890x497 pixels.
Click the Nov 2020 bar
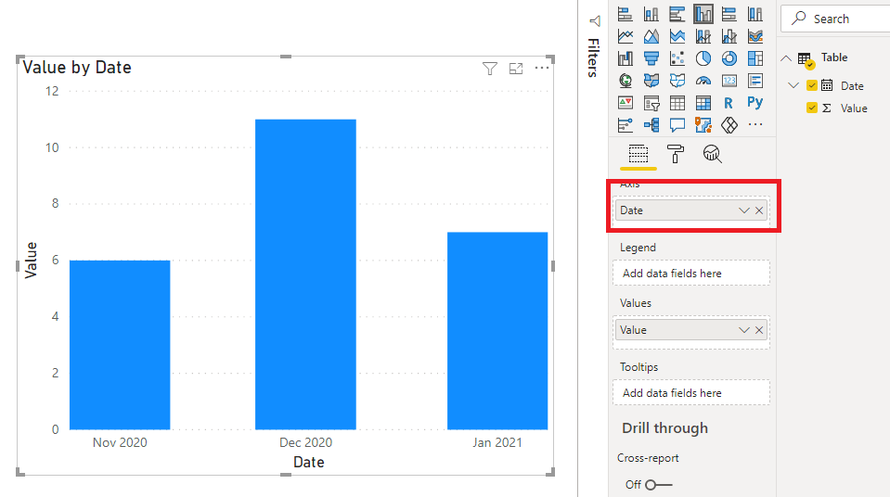coord(120,345)
